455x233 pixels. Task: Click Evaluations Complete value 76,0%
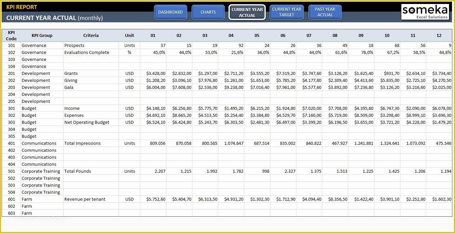point(361,52)
